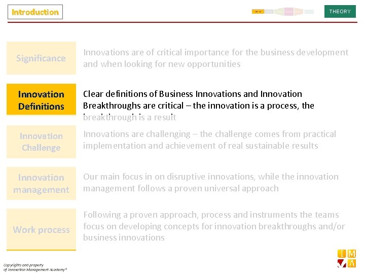Select the light blue last progress segment

[309, 11]
